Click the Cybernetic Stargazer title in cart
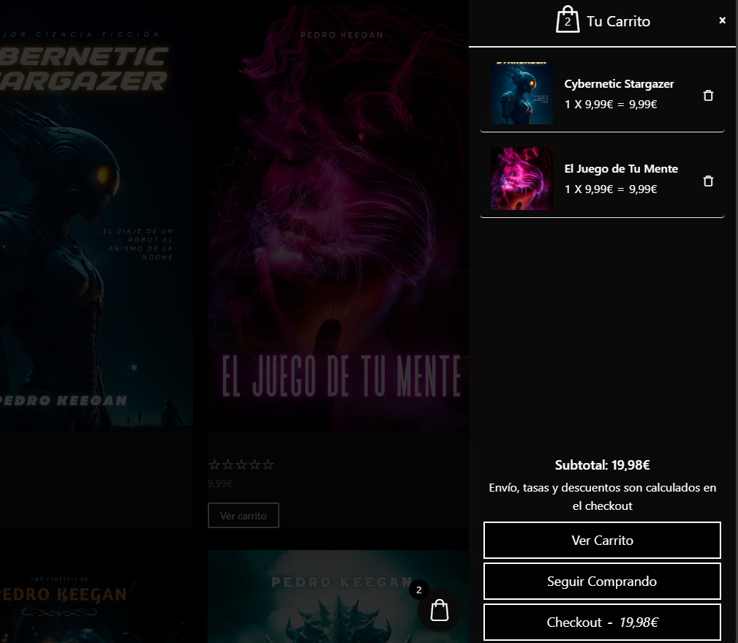This screenshot has height=643, width=738. click(x=619, y=84)
